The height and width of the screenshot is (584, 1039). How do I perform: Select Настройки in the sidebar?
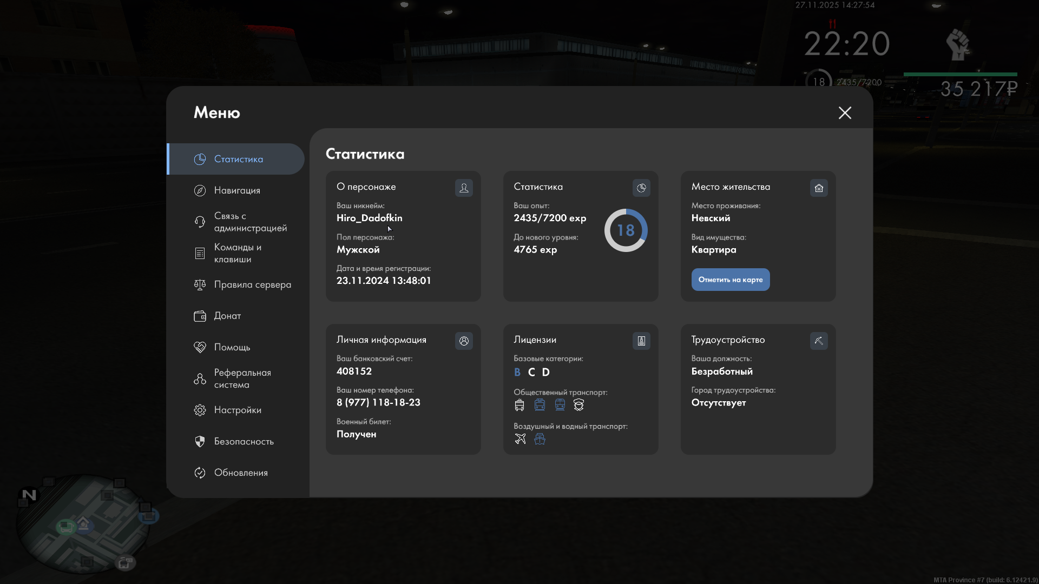point(237,410)
